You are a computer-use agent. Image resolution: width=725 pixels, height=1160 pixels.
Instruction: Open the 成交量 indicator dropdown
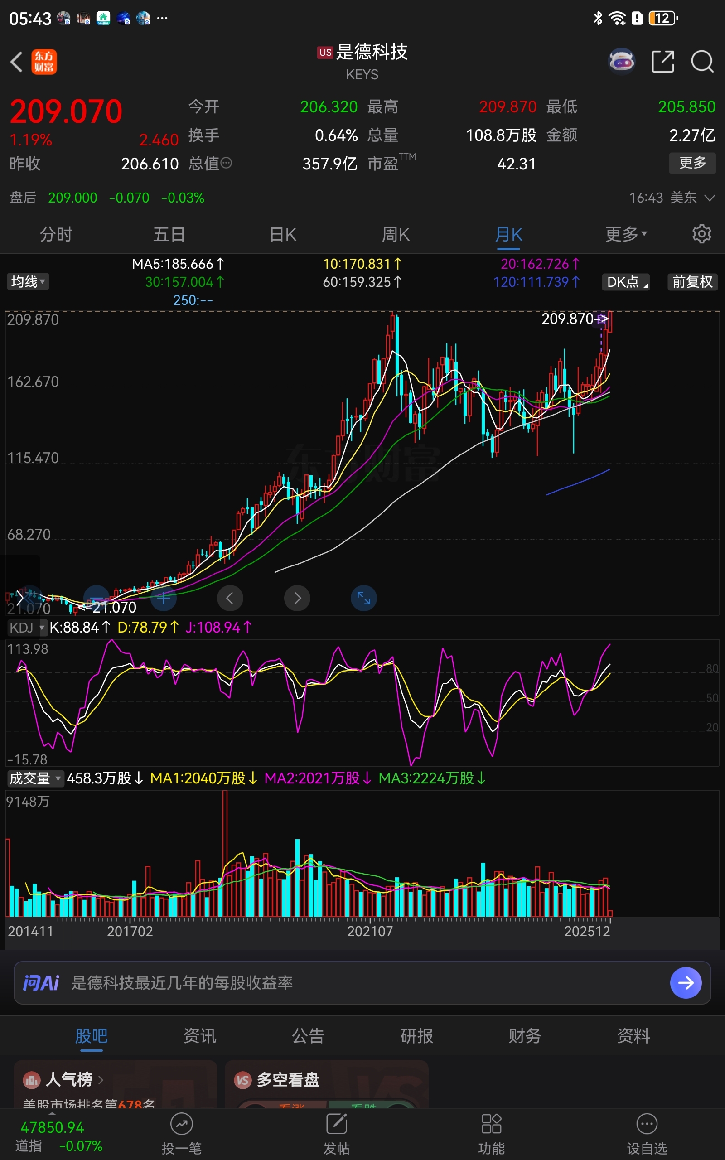35,778
